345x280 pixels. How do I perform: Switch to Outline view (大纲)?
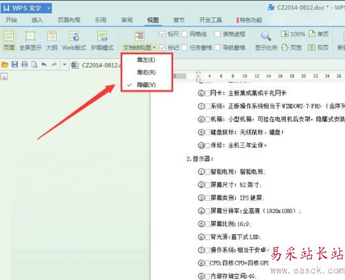point(52,41)
